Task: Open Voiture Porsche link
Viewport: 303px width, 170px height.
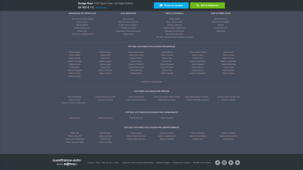Action: 105,70
